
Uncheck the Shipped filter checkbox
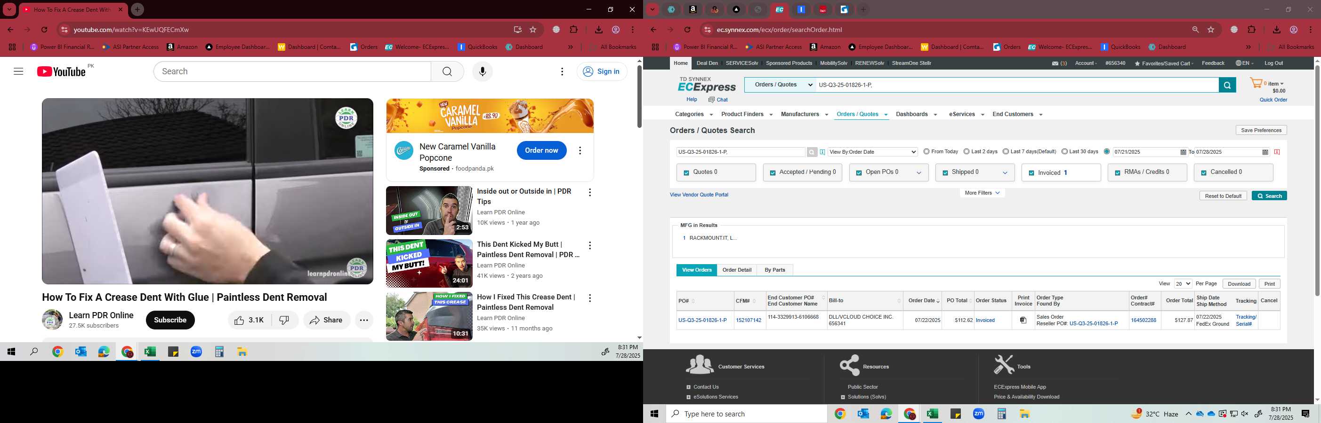pos(944,173)
